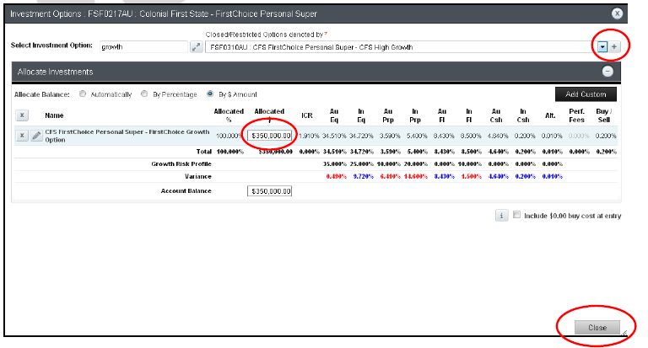Edit FirstChoice Growth Option with pencil icon
This screenshot has height=348, width=648.
(x=36, y=135)
